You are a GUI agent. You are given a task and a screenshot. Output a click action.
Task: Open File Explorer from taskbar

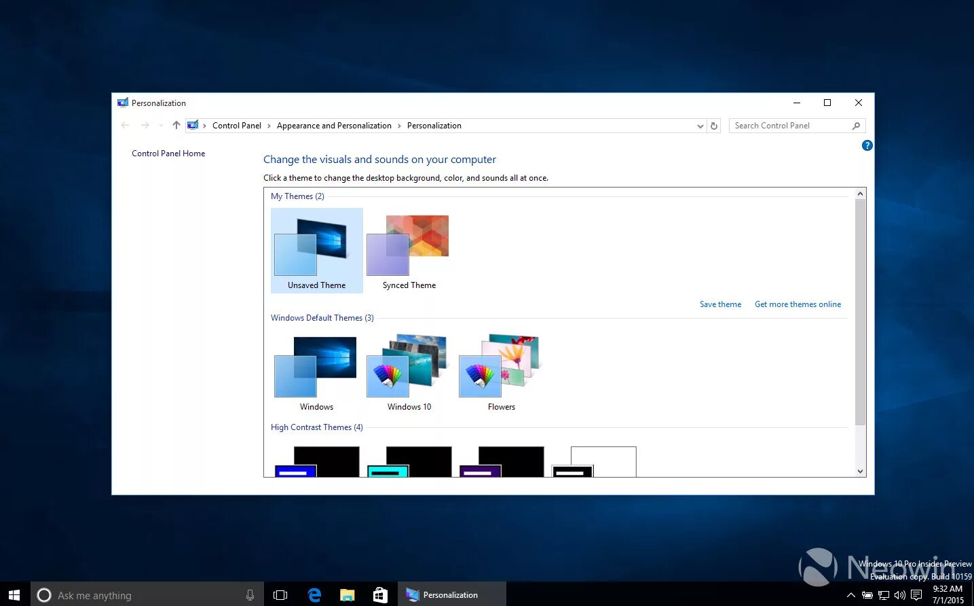pos(348,595)
